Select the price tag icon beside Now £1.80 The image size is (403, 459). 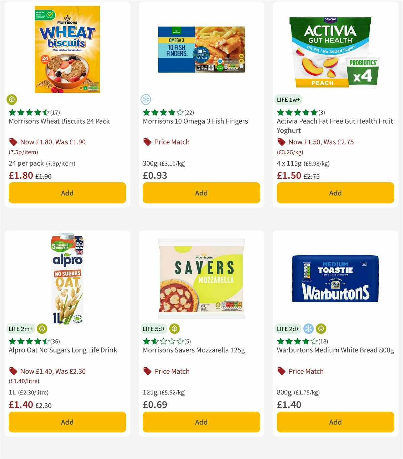coord(13,142)
